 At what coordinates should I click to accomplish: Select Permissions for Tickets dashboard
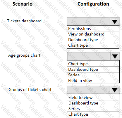pyautogui.click(x=93, y=28)
